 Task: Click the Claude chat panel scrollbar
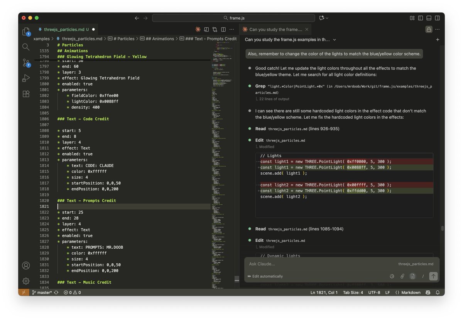pos(442,228)
